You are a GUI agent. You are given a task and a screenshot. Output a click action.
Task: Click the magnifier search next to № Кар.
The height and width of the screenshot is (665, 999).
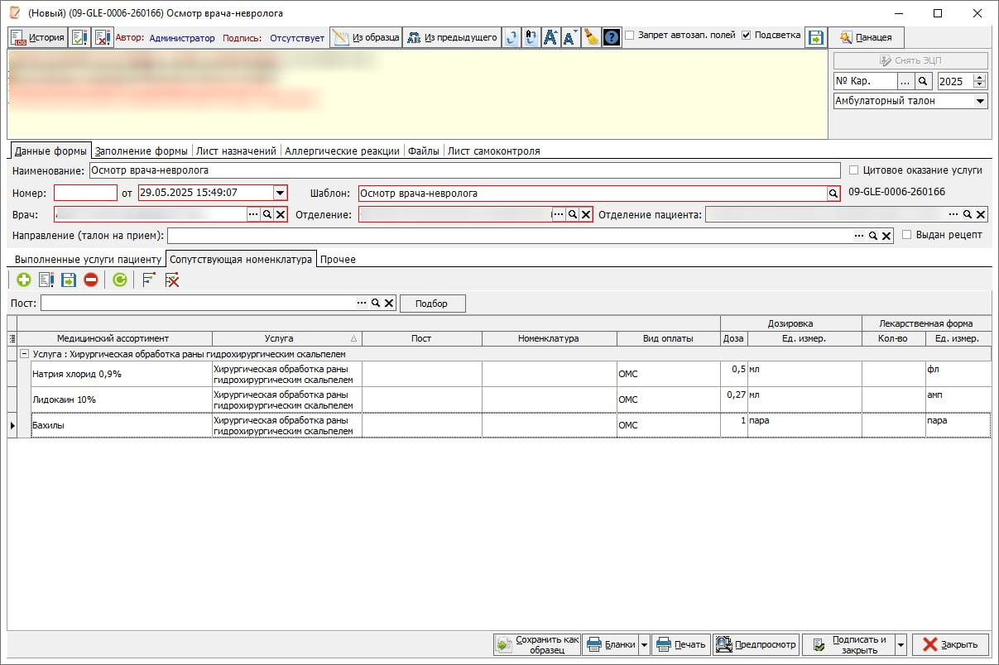pyautogui.click(x=923, y=81)
